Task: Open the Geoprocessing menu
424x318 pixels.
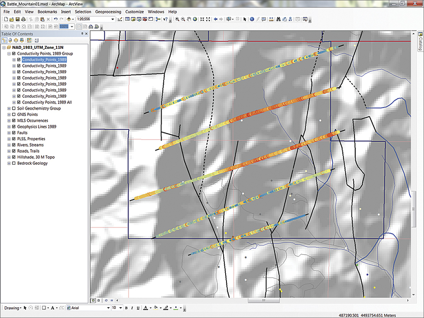Action: [108, 12]
